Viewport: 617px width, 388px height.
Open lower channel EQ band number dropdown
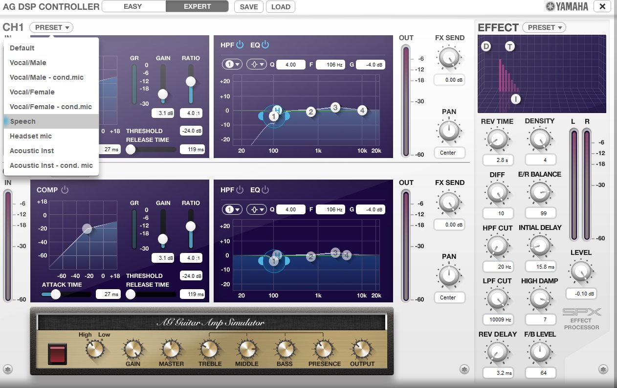(x=232, y=209)
